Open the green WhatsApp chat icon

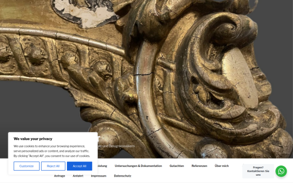tap(281, 171)
